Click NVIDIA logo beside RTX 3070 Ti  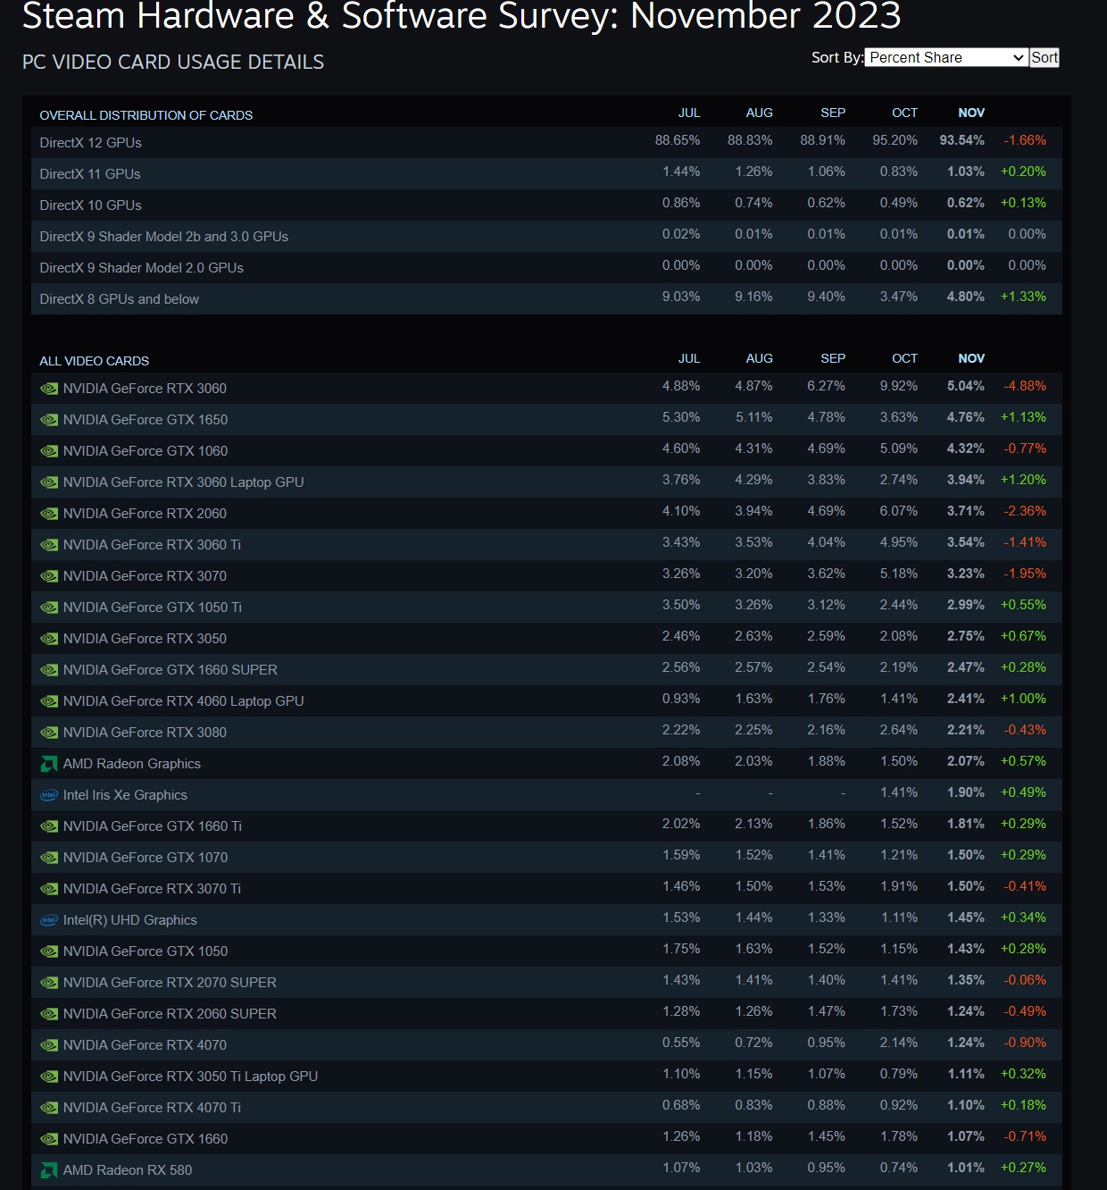49,889
